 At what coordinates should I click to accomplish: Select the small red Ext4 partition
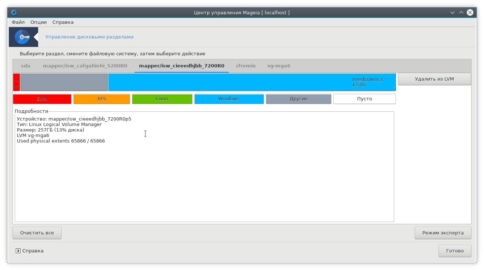[16, 82]
